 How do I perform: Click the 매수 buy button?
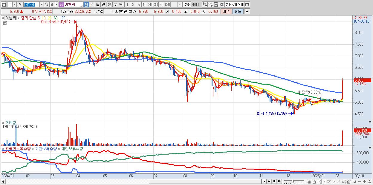click(x=226, y=11)
